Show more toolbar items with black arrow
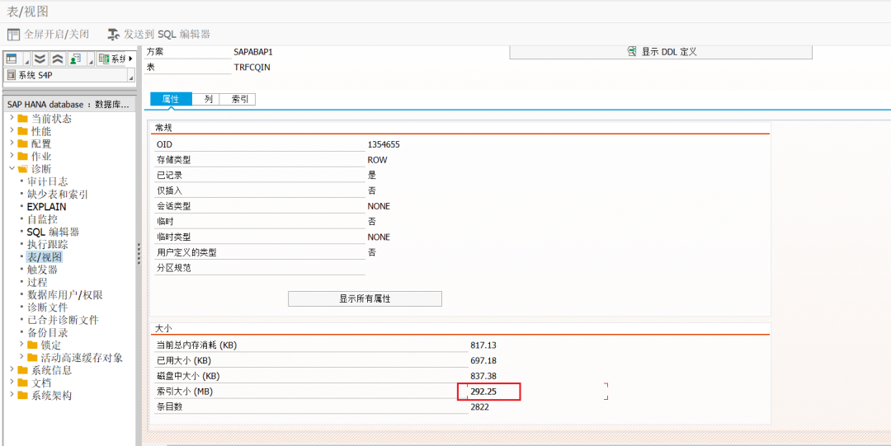Image resolution: width=891 pixels, height=446 pixels. point(130,59)
